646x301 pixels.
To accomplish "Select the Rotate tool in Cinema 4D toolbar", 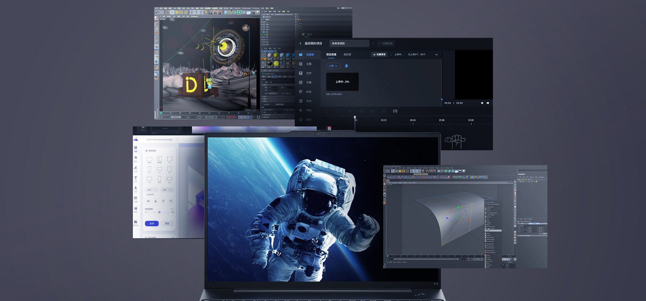I will (181, 12).
